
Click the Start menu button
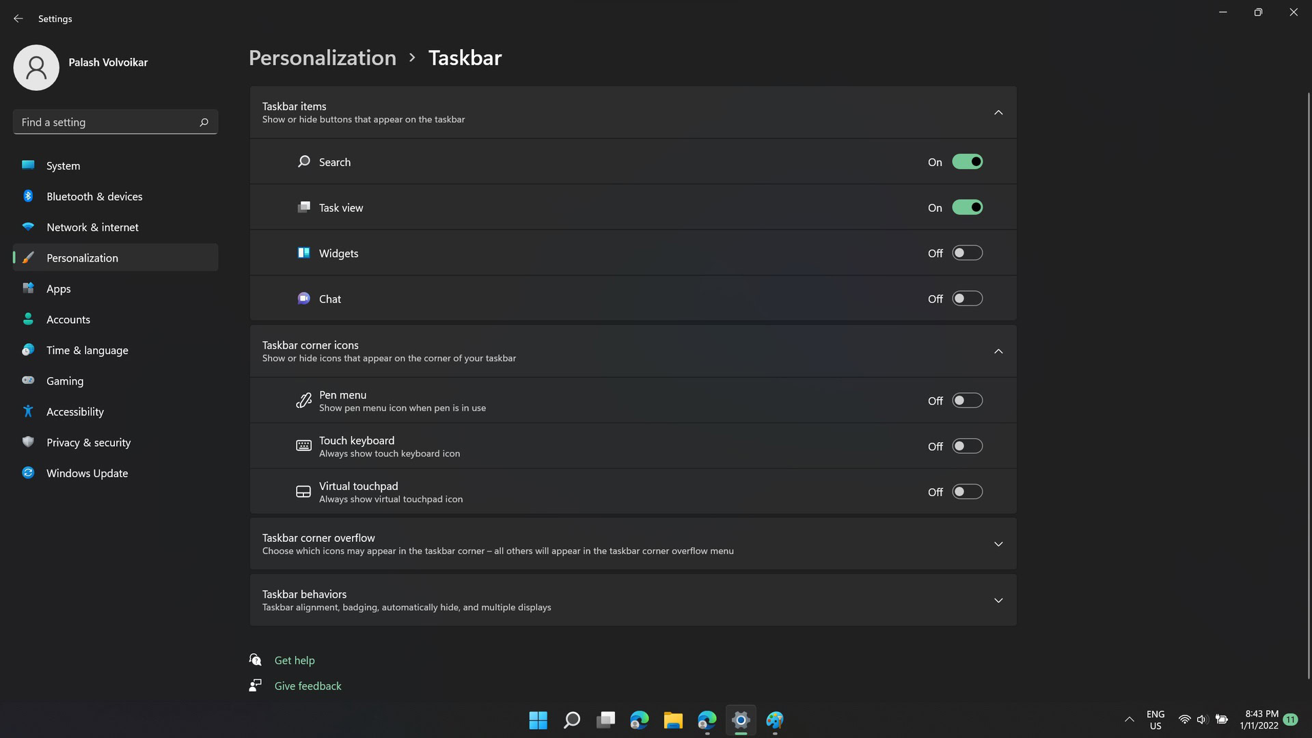(x=538, y=720)
